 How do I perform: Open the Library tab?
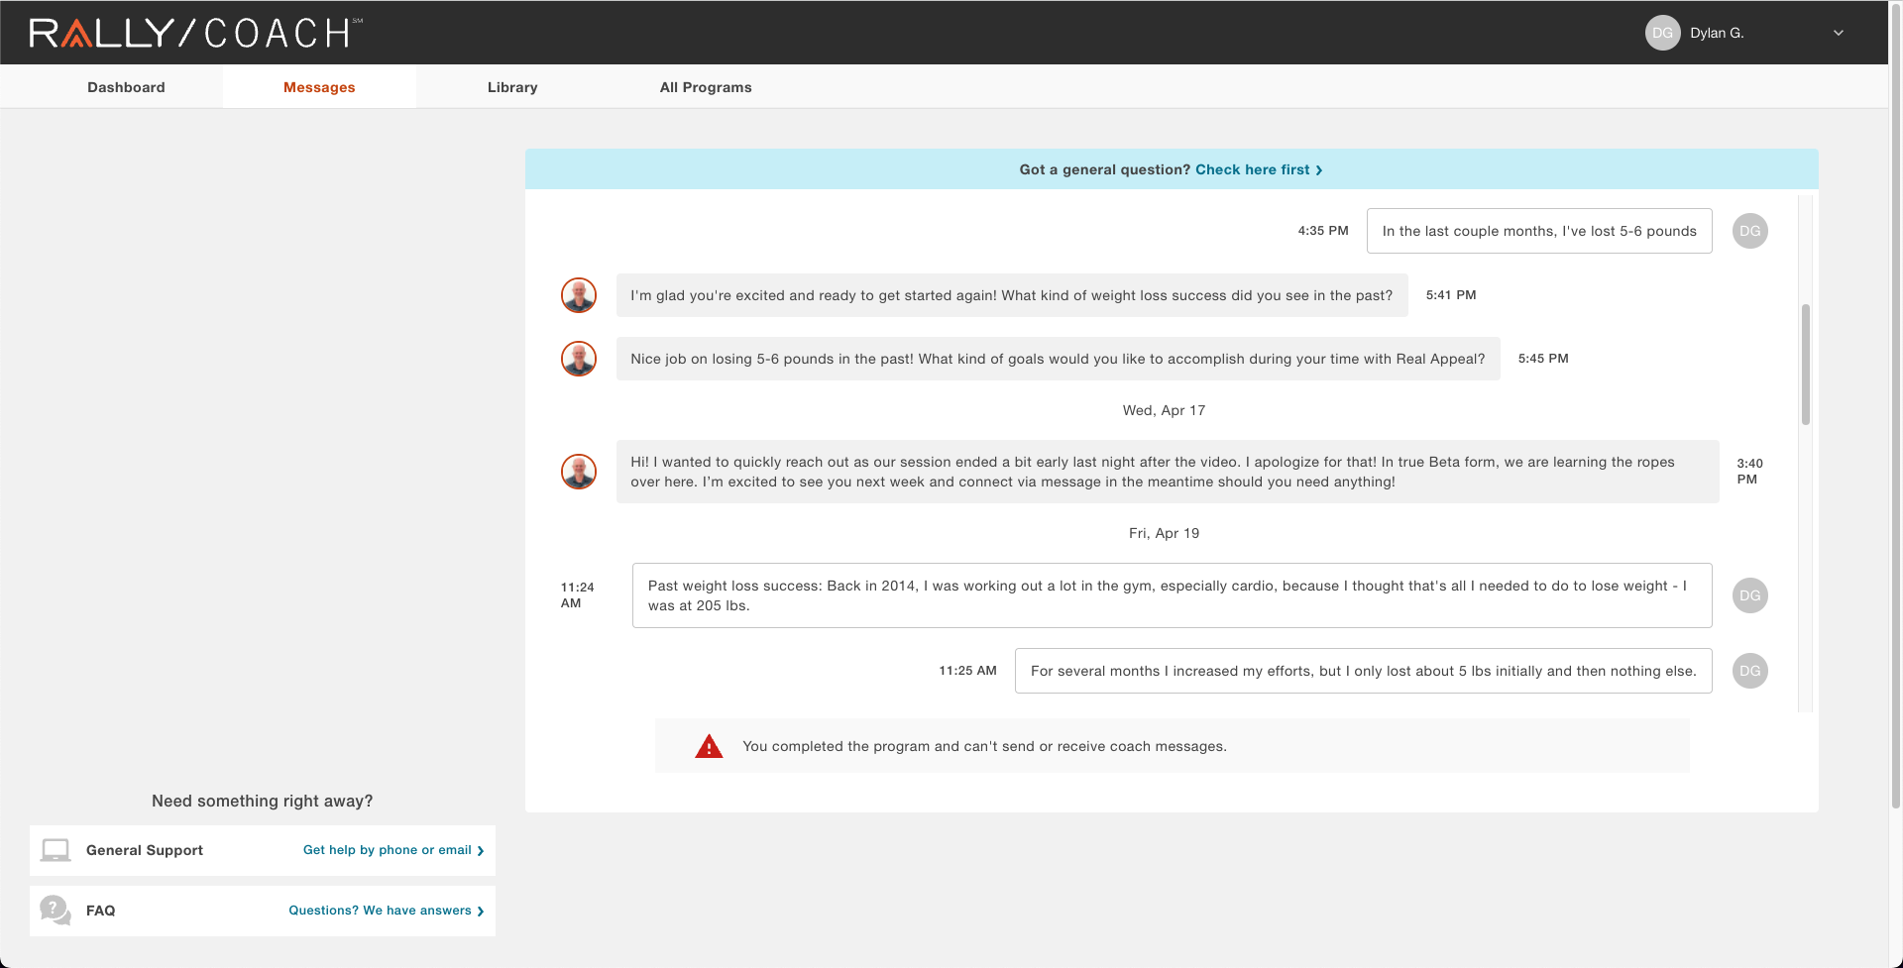tap(512, 87)
